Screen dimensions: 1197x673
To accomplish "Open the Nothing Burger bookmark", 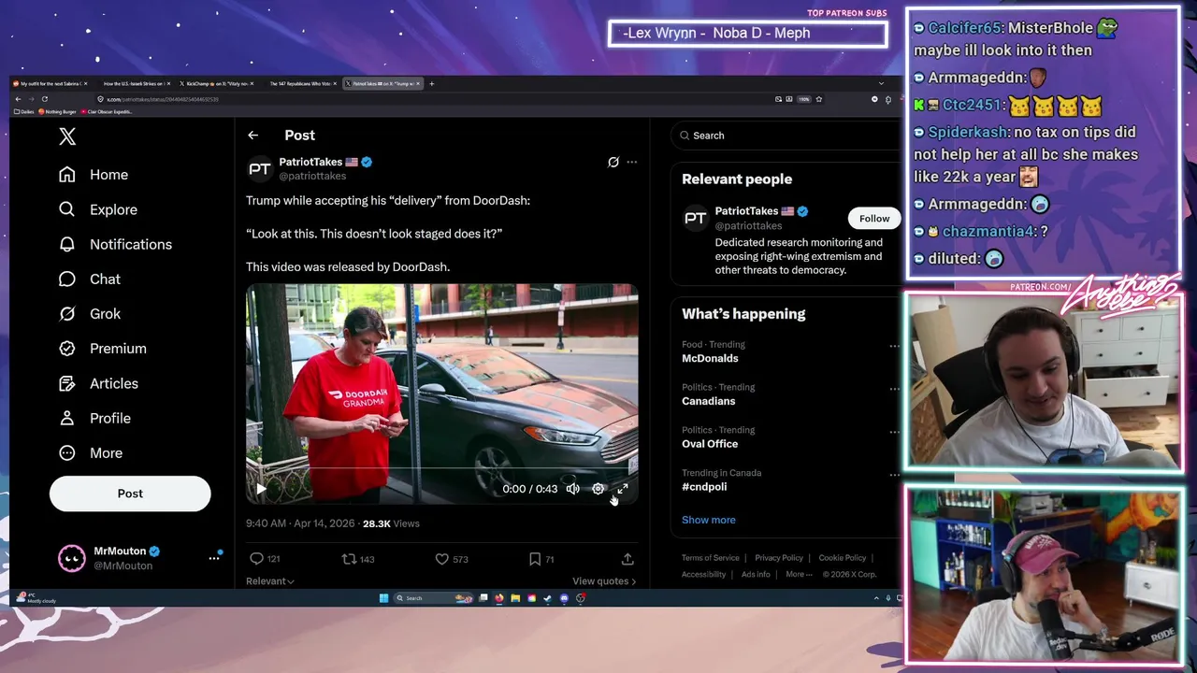I will coord(57,111).
